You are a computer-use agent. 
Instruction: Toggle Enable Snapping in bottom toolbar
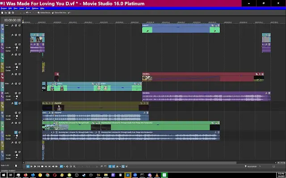coord(110,166)
